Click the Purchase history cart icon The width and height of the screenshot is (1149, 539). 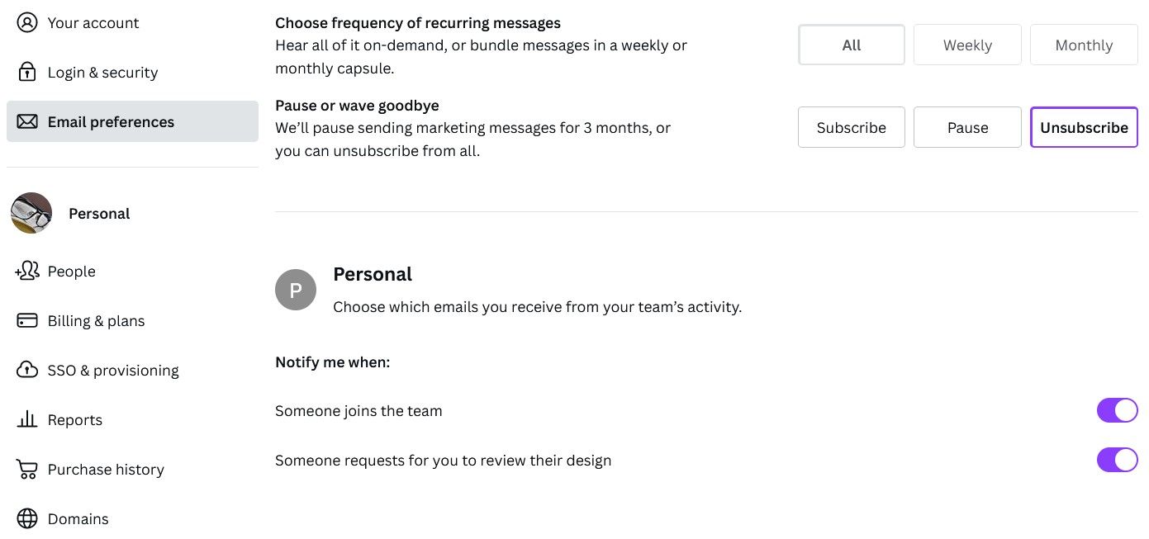[x=27, y=469]
